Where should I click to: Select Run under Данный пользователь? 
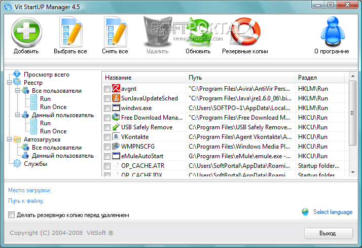(x=45, y=123)
